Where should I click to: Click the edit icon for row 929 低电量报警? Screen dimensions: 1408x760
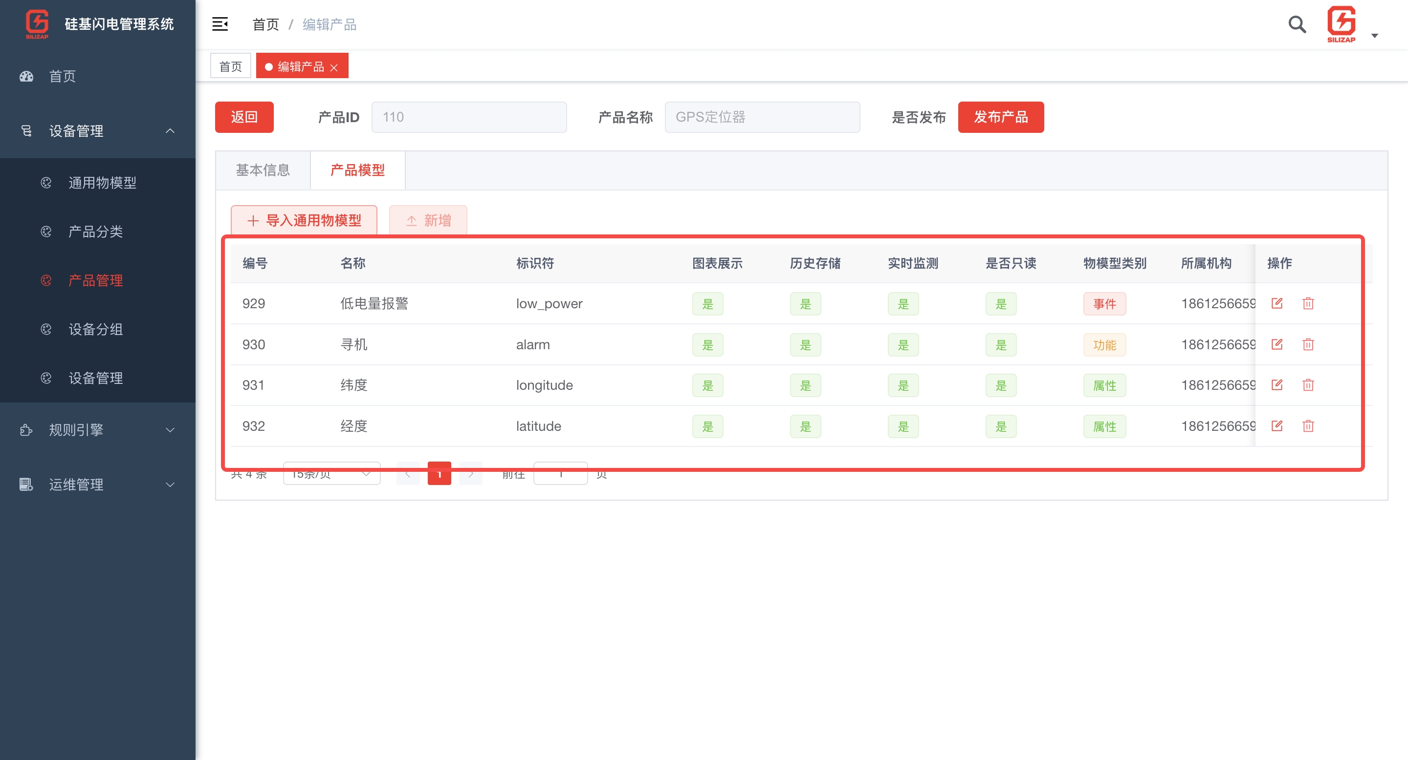coord(1277,303)
